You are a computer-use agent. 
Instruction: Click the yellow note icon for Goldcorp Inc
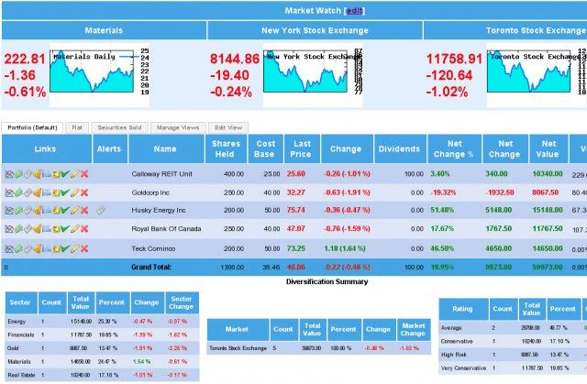(56, 192)
